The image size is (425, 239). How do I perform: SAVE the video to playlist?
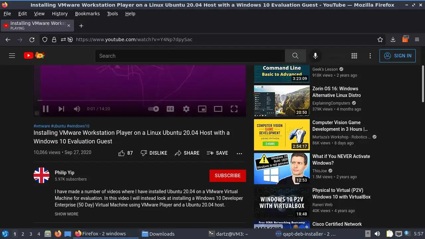click(217, 153)
